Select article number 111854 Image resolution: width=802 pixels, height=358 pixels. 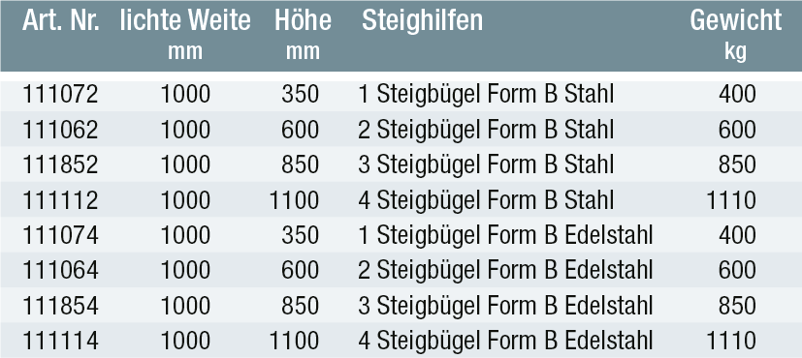pos(60,306)
